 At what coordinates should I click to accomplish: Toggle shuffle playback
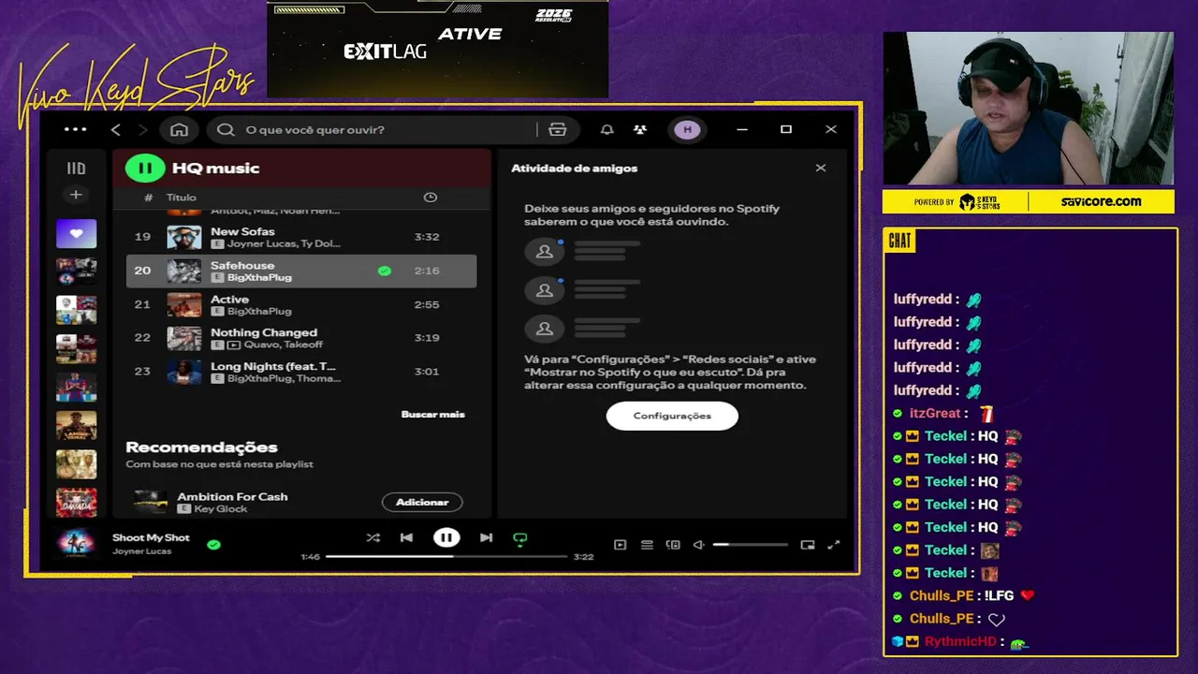point(373,538)
